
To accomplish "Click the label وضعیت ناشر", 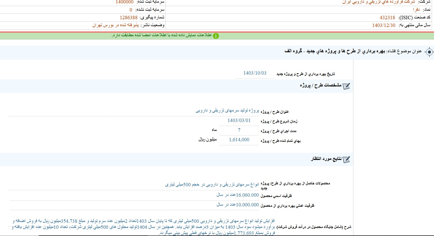I will 152,25.
